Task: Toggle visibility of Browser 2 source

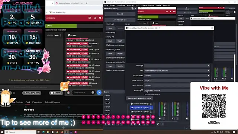Action: point(147,119)
